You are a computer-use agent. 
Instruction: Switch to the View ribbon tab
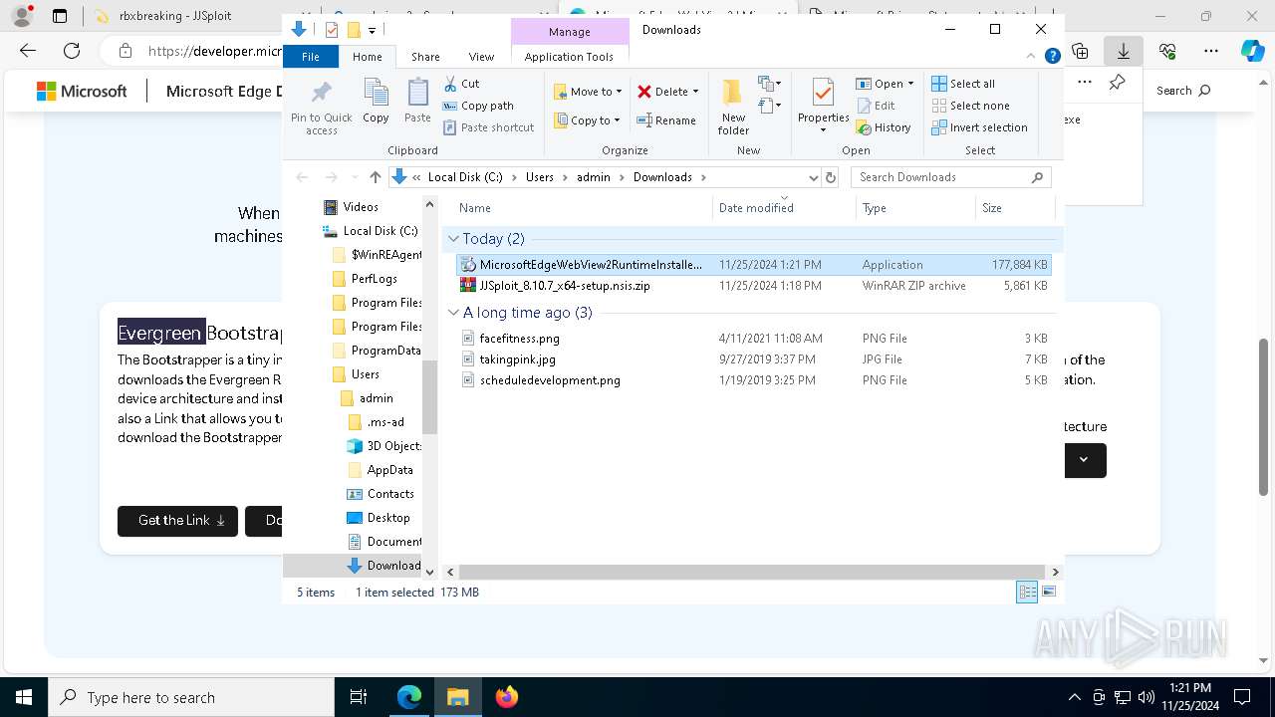pyautogui.click(x=481, y=57)
